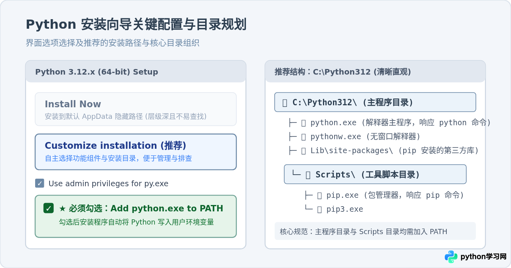Check the Add python.exe to PATH box
The image size is (511, 268).
pos(48,208)
